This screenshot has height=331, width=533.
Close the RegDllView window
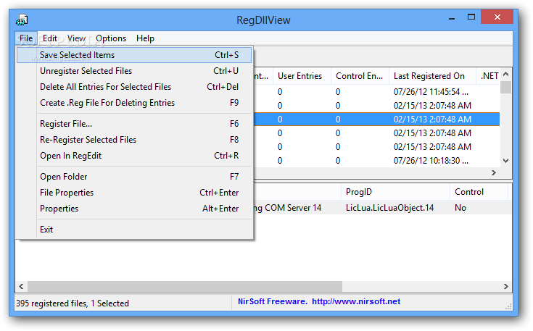497,17
